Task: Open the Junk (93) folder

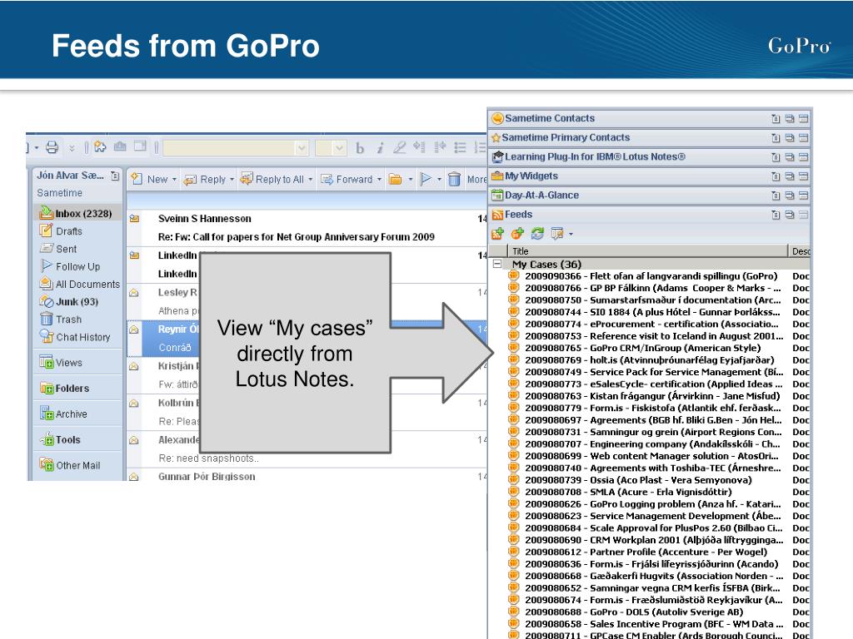Action: [69, 301]
